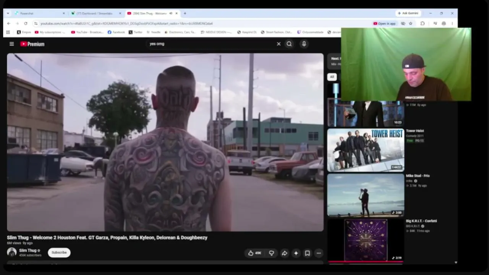The width and height of the screenshot is (489, 275).
Task: Open a new browser tab
Action: (x=185, y=13)
